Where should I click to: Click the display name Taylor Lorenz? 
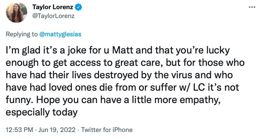[53, 7]
